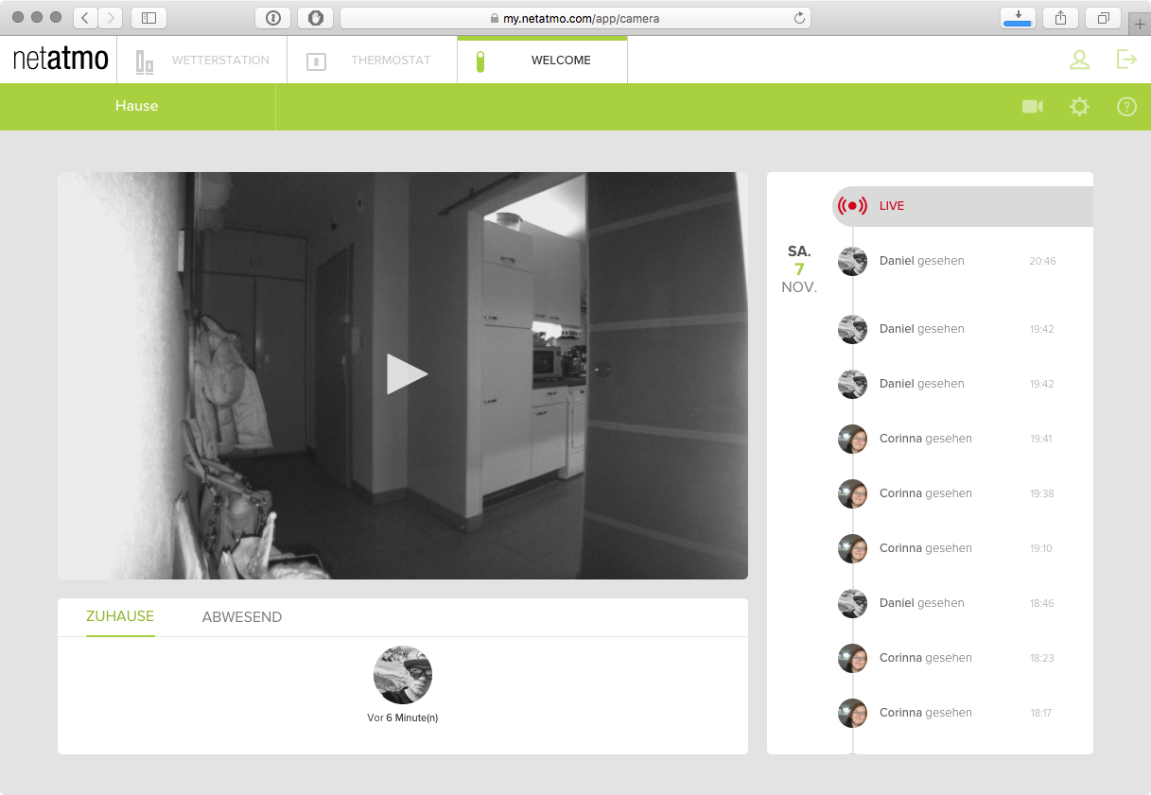The height and width of the screenshot is (795, 1151).
Task: Open settings gear in green bar
Action: coord(1079,107)
